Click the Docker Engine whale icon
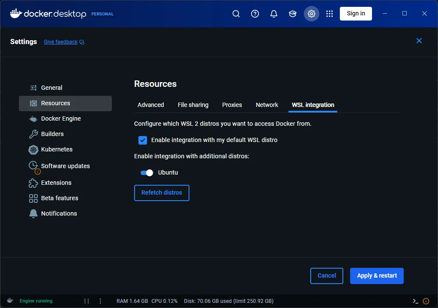The height and width of the screenshot is (308, 438). pos(33,119)
